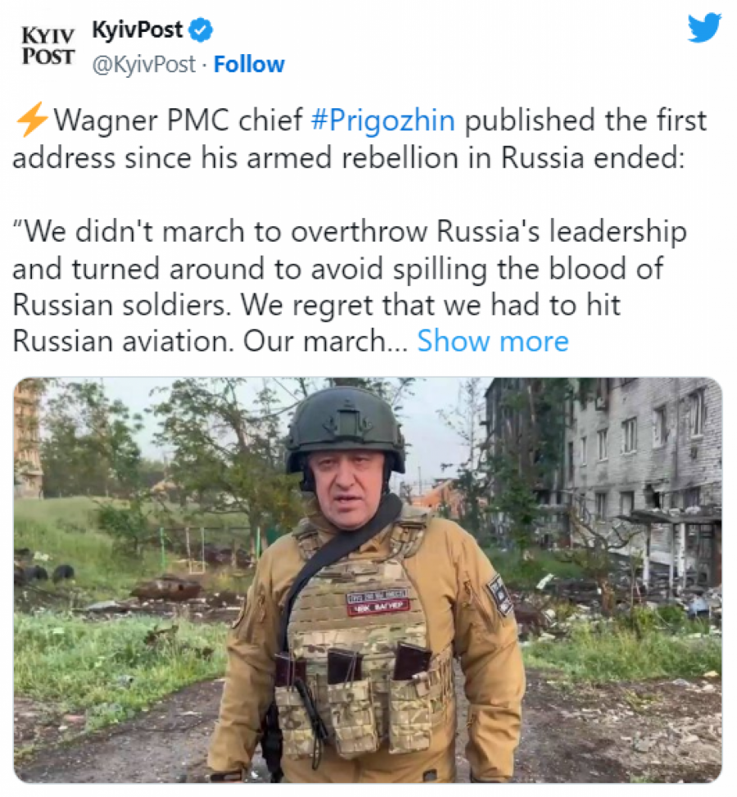Click the lightning bolt emoji
737x797 pixels.
31,121
